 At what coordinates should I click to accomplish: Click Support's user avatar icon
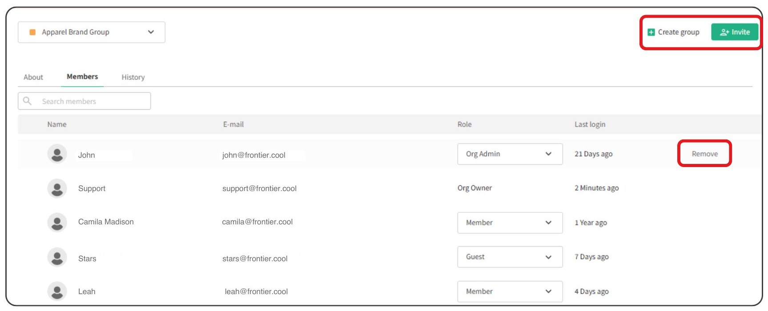coord(57,188)
